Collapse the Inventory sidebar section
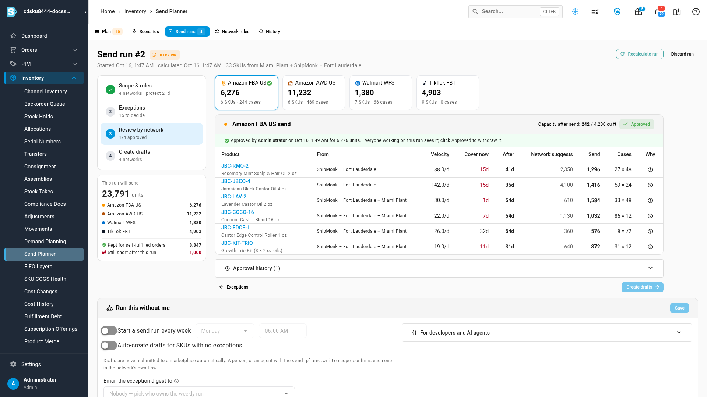The image size is (707, 397). pos(44,78)
